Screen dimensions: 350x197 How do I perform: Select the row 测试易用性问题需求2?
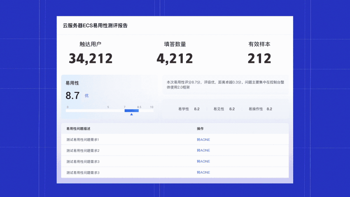click(x=175, y=151)
